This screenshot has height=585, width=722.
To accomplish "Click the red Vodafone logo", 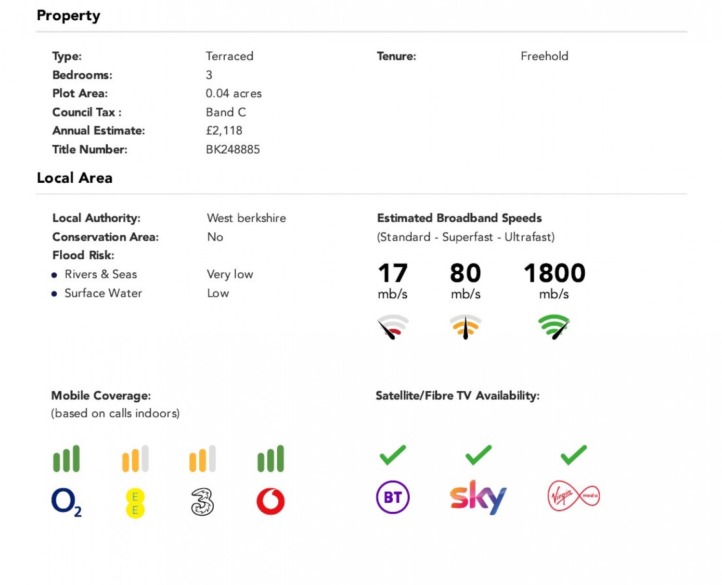I will pyautogui.click(x=271, y=501).
